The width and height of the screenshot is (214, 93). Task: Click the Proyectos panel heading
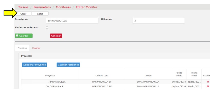(x=27, y=56)
